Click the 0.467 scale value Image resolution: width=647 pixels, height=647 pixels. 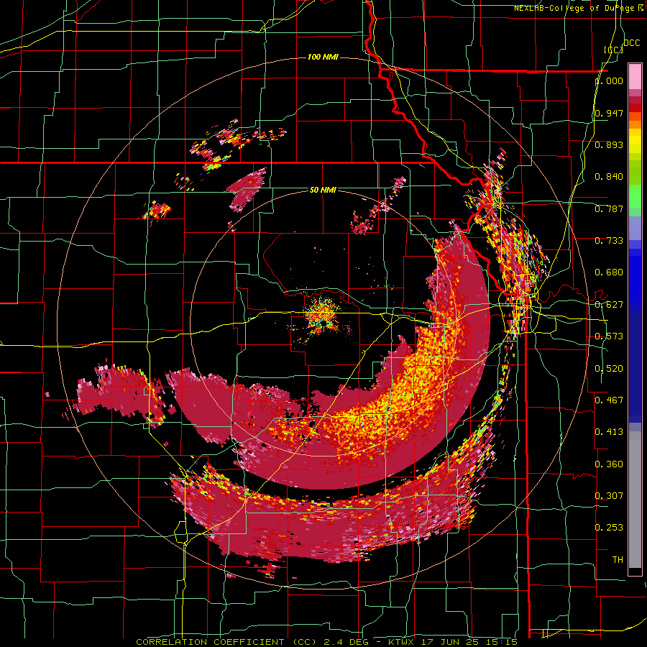click(x=609, y=400)
